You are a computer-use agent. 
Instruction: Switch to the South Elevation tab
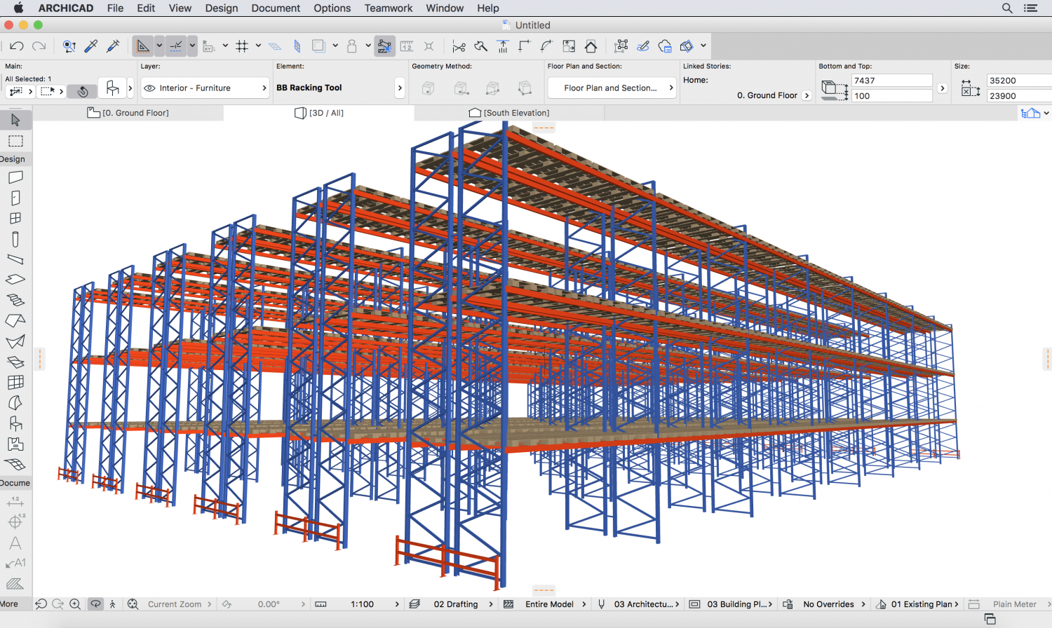[510, 113]
